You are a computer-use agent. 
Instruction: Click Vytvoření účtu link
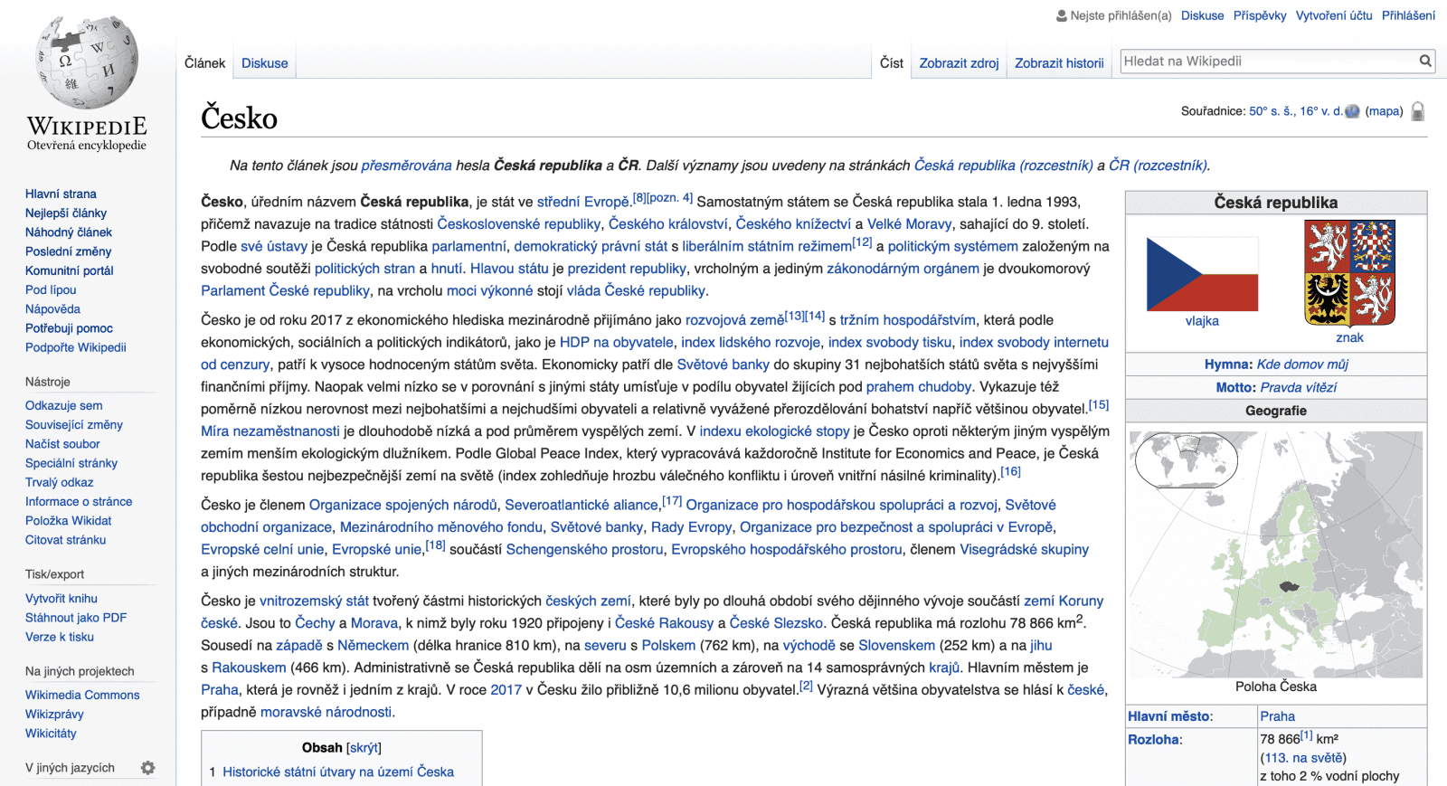1334,15
